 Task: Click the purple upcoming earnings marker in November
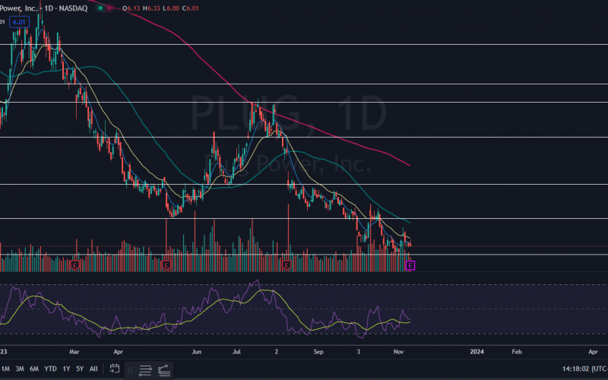pyautogui.click(x=410, y=264)
